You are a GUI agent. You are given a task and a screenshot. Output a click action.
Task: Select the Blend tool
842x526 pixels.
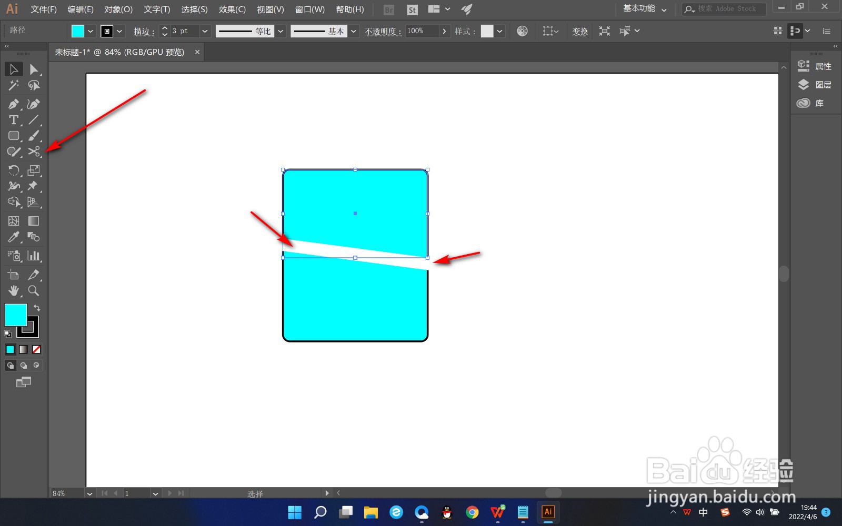point(34,237)
